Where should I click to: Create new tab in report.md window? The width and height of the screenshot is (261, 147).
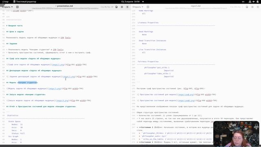tap(148, 7)
